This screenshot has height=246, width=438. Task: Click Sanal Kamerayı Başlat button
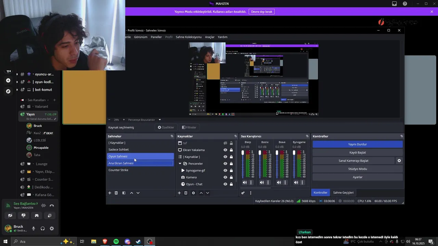pos(353,161)
